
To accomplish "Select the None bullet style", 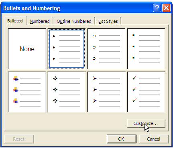I will [x=27, y=49].
